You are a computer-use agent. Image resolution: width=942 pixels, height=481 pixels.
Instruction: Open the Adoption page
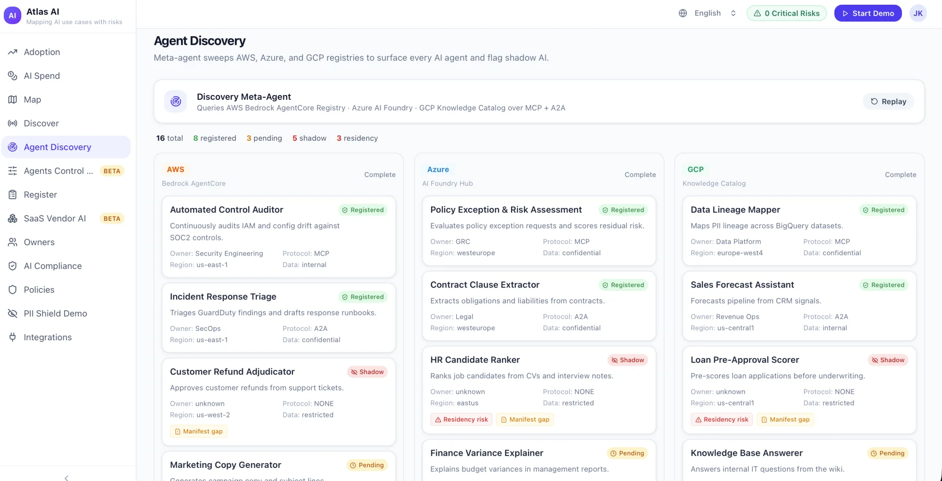point(66,52)
